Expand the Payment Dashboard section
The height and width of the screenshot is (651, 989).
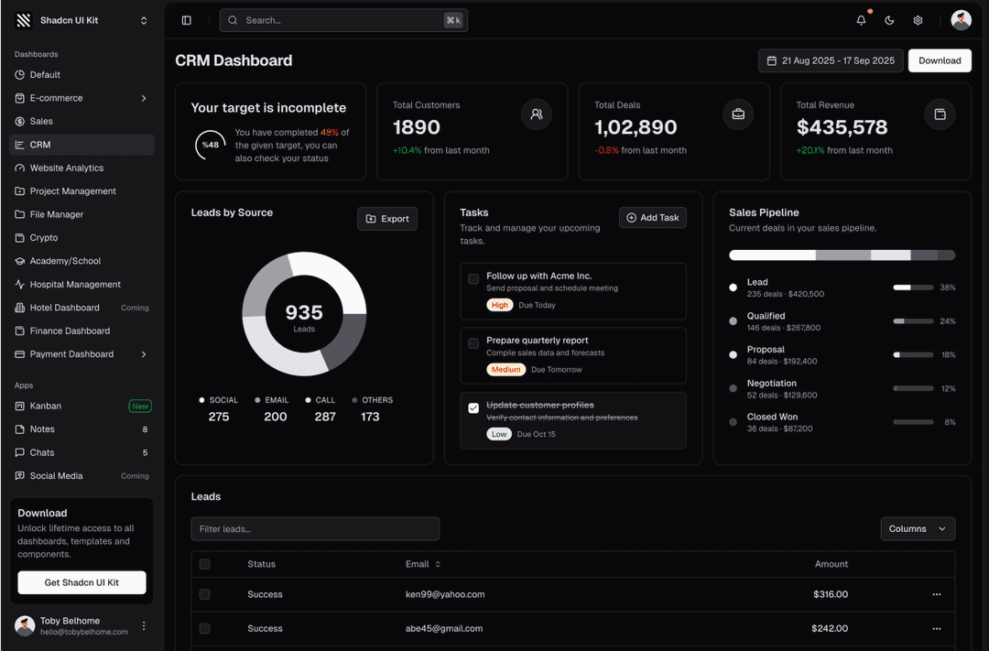point(144,353)
